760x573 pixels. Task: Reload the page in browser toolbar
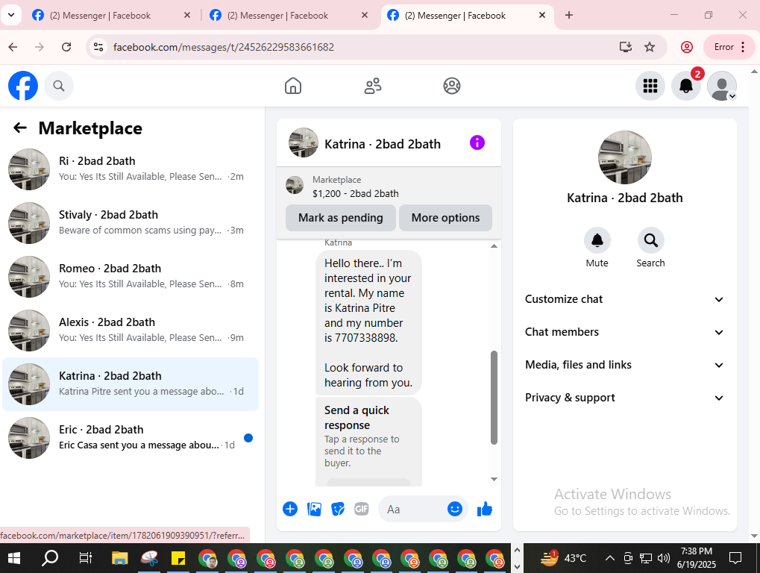click(66, 47)
